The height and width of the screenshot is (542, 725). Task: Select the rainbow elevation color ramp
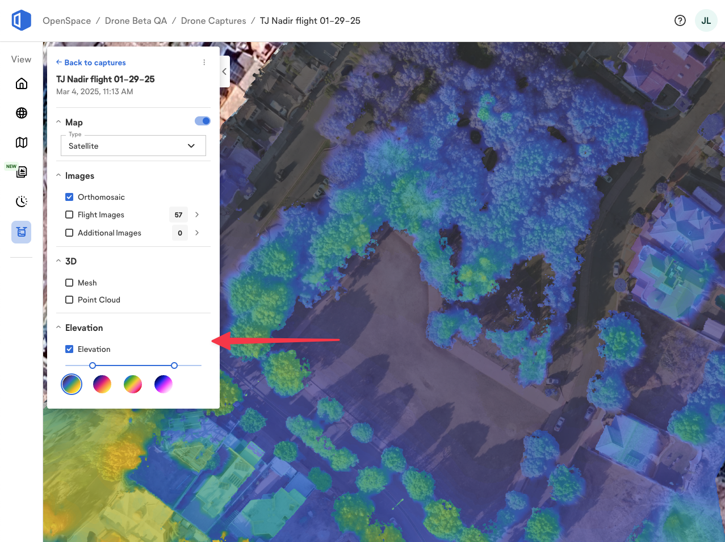pos(133,384)
